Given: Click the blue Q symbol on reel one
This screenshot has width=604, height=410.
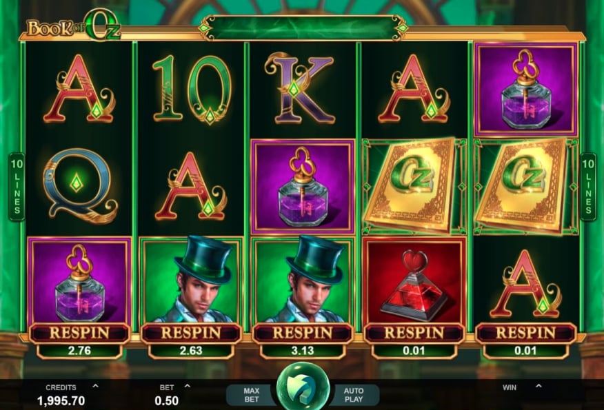Looking at the screenshot, I should click(80, 186).
